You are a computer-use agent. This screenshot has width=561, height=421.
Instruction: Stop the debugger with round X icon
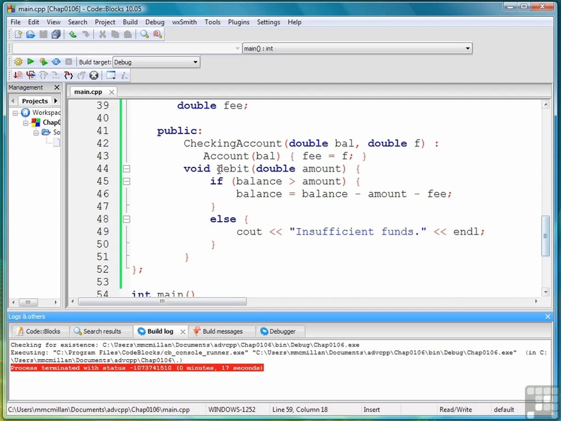point(94,75)
